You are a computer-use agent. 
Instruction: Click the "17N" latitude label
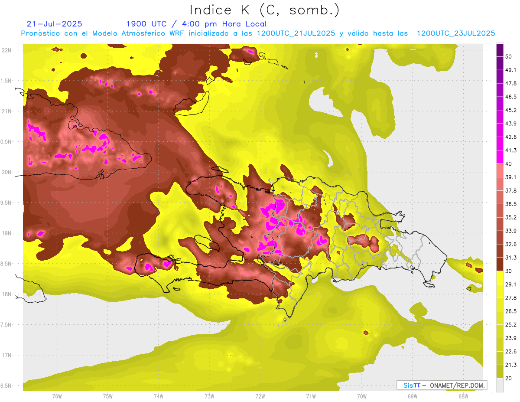[7, 355]
